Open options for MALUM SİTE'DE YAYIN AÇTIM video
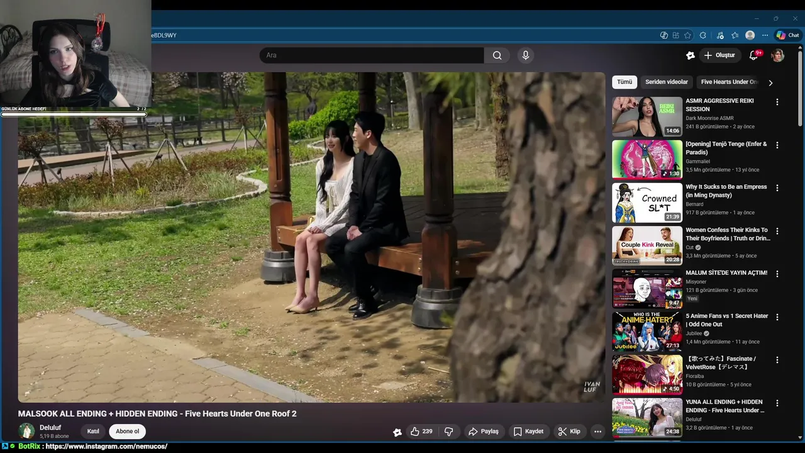Image resolution: width=805 pixels, height=453 pixels. point(777,274)
